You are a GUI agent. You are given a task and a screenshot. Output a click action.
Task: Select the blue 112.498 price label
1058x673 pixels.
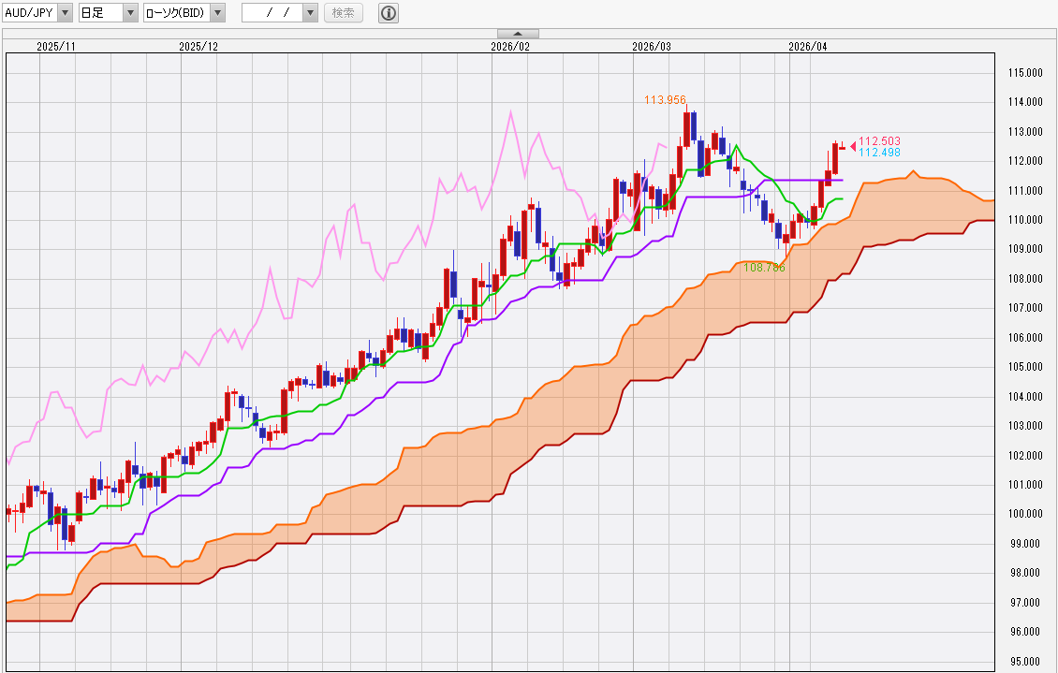point(879,153)
